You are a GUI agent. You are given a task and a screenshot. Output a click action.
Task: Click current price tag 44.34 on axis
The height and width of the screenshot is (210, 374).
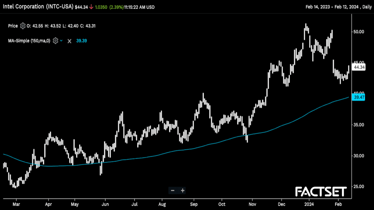(359, 67)
